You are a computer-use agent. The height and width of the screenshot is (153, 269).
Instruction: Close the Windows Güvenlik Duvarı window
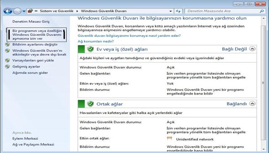pyautogui.click(x=260, y=4)
